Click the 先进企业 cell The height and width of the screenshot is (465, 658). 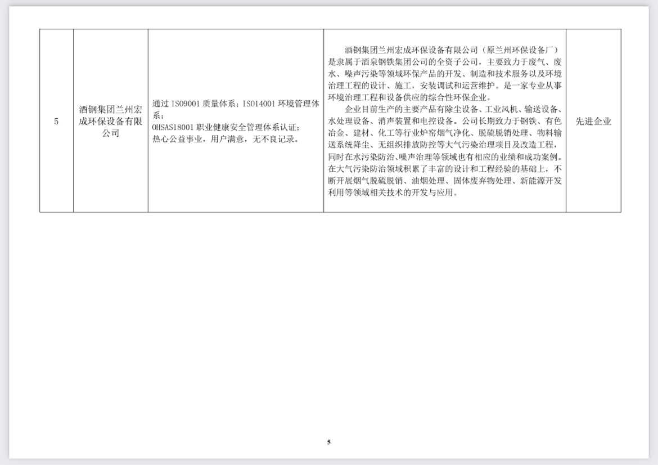(593, 122)
